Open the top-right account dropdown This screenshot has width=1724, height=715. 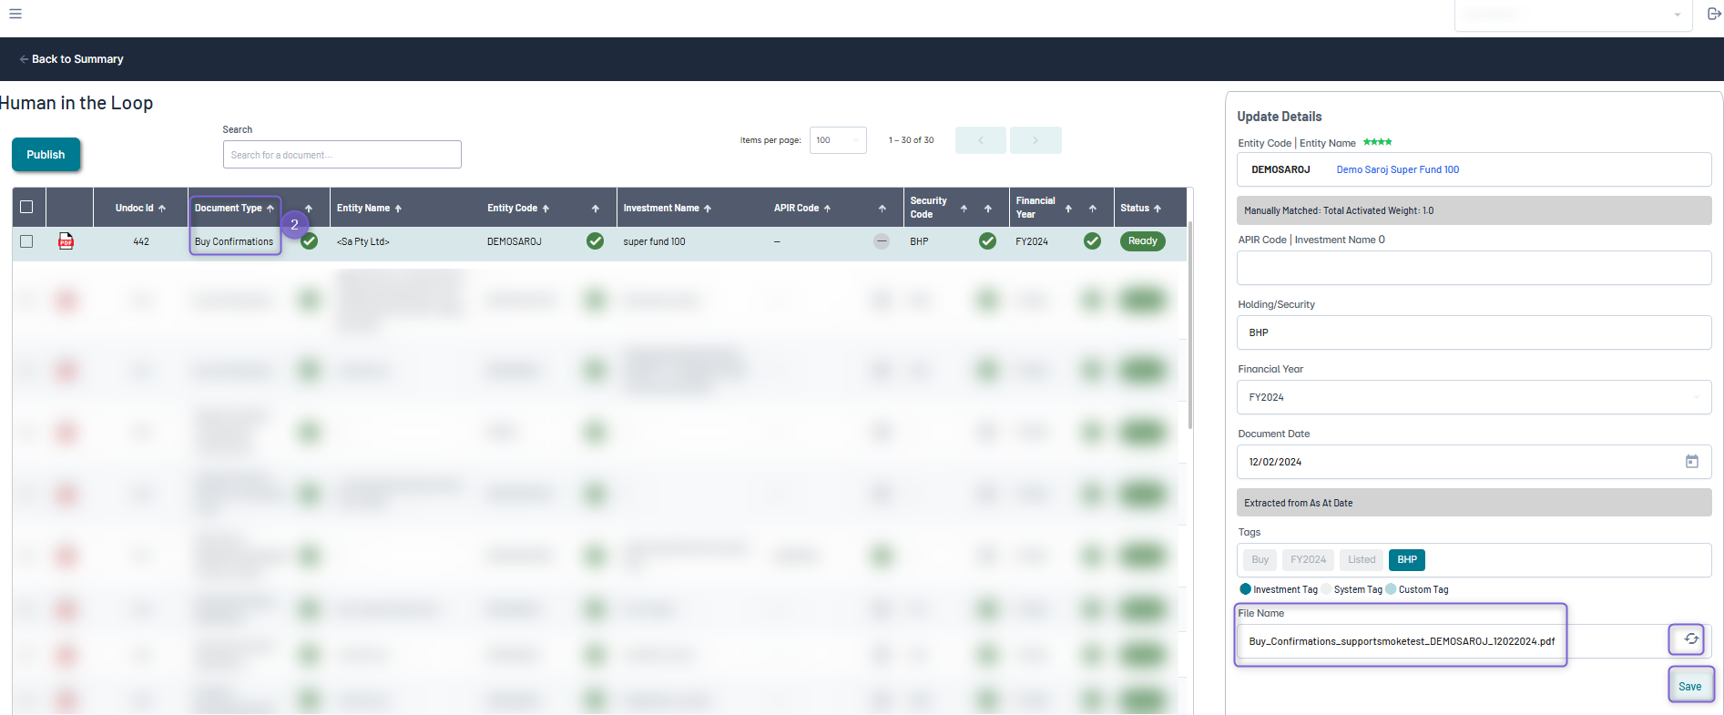click(1573, 15)
